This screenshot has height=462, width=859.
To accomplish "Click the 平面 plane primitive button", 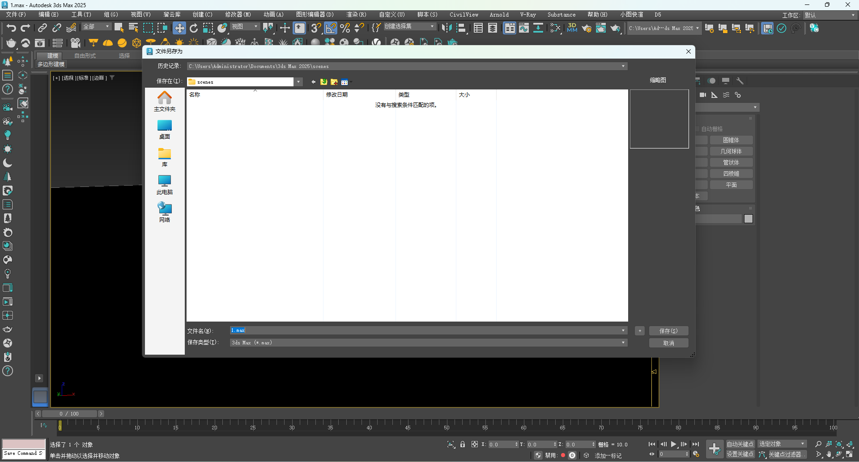I will [731, 185].
